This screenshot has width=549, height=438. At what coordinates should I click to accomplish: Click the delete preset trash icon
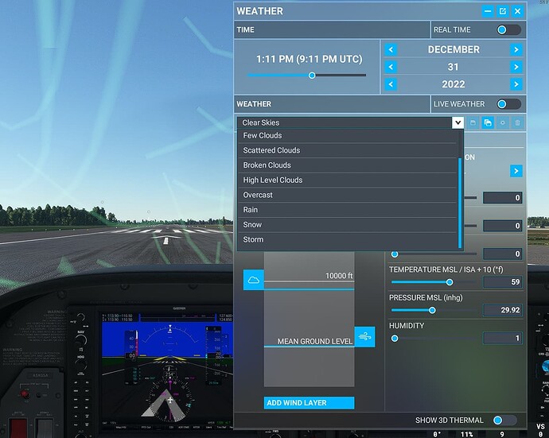(x=517, y=123)
